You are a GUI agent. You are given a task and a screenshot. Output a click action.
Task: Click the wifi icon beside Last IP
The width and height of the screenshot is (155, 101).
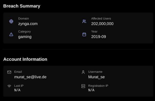[x=9, y=86]
